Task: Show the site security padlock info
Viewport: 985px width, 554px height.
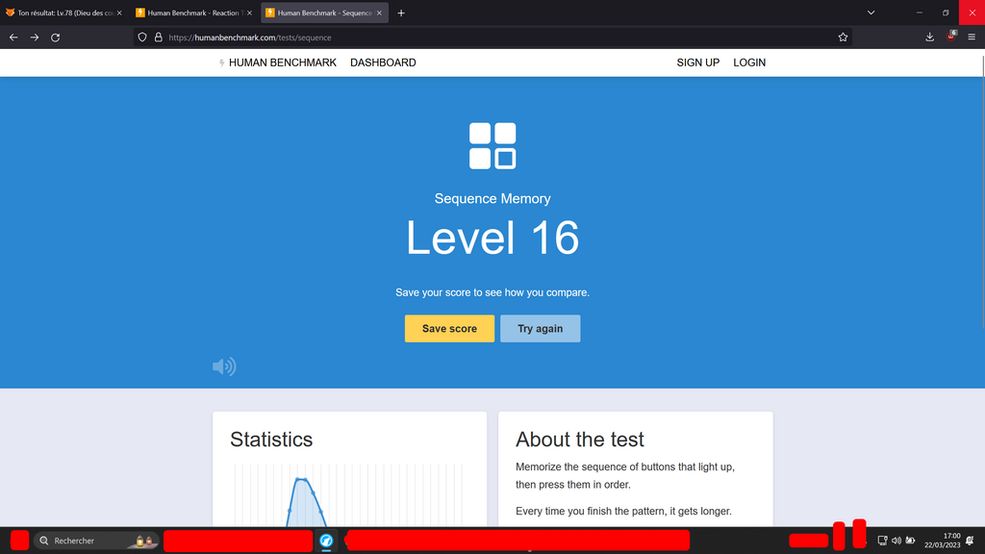Action: [x=158, y=38]
